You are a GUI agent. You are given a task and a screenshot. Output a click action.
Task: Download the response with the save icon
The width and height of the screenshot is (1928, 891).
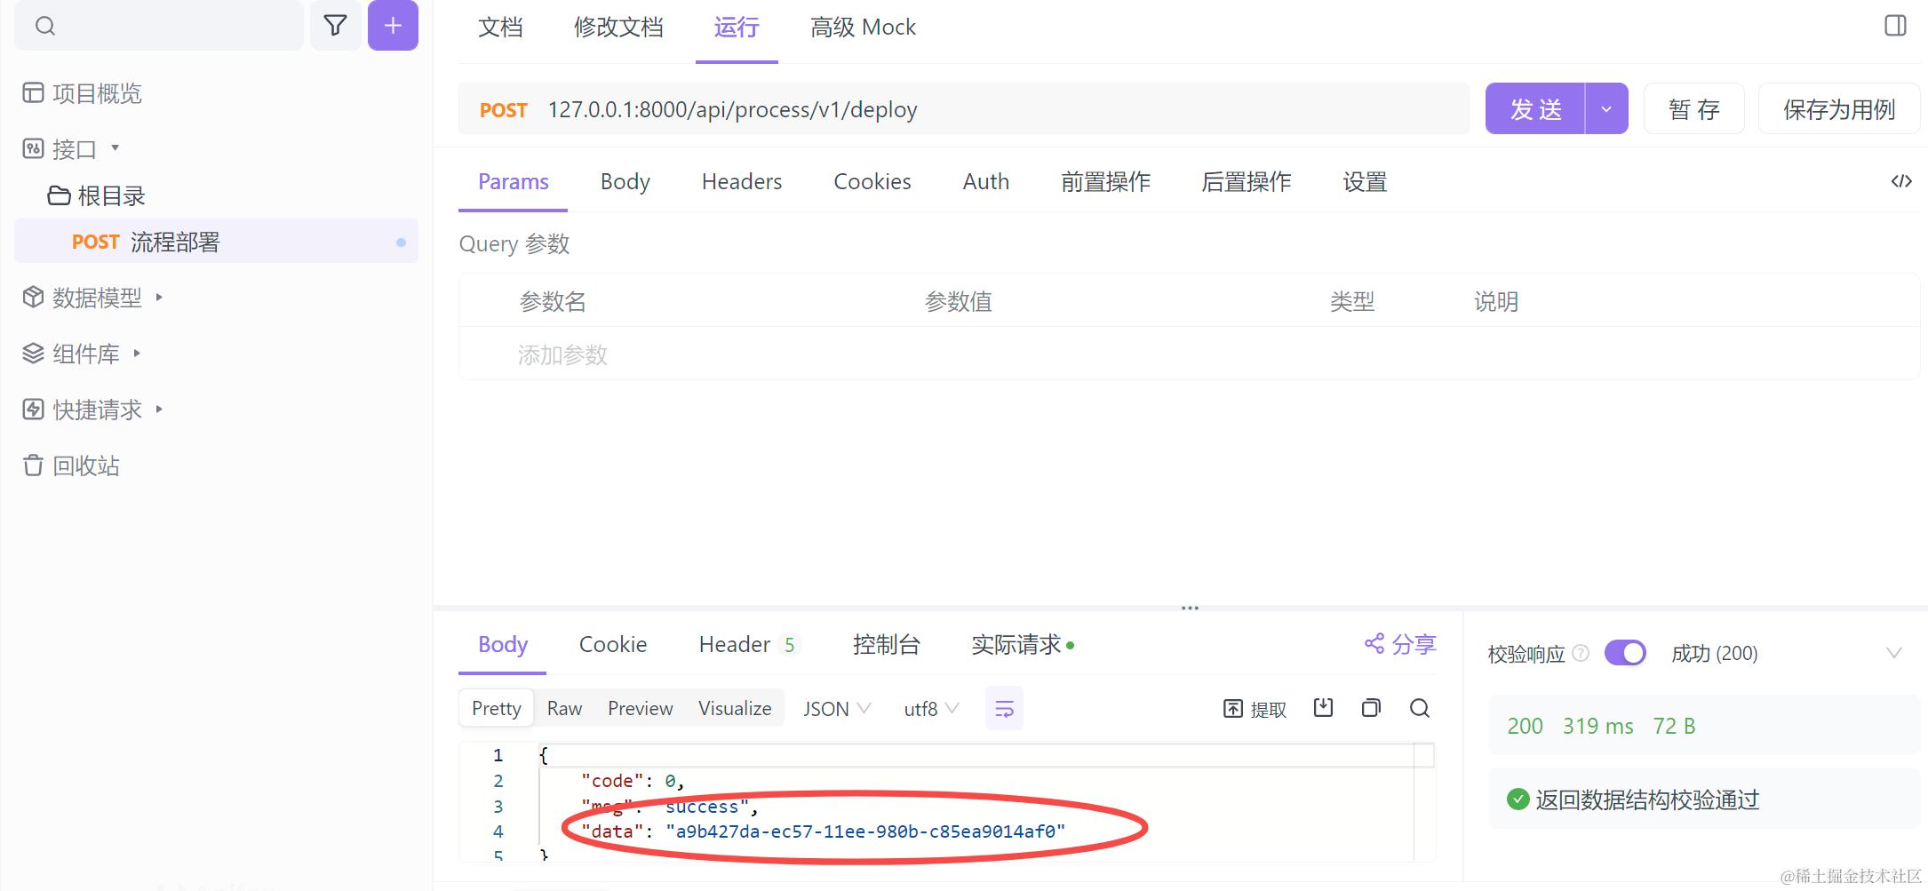pos(1324,708)
